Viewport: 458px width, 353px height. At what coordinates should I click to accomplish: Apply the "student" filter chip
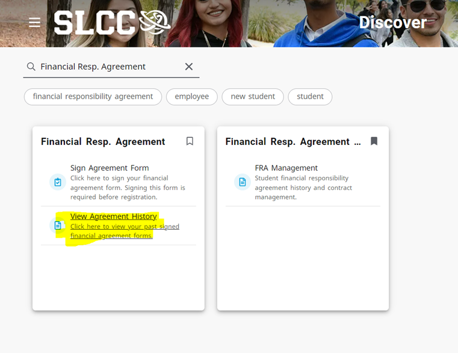pyautogui.click(x=310, y=97)
